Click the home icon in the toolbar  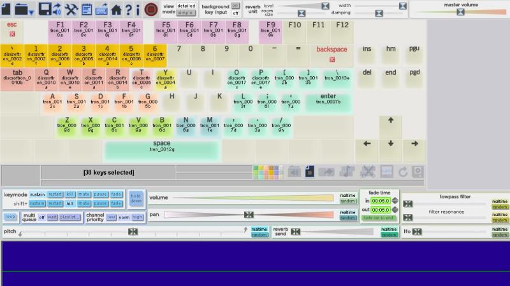click(116, 10)
